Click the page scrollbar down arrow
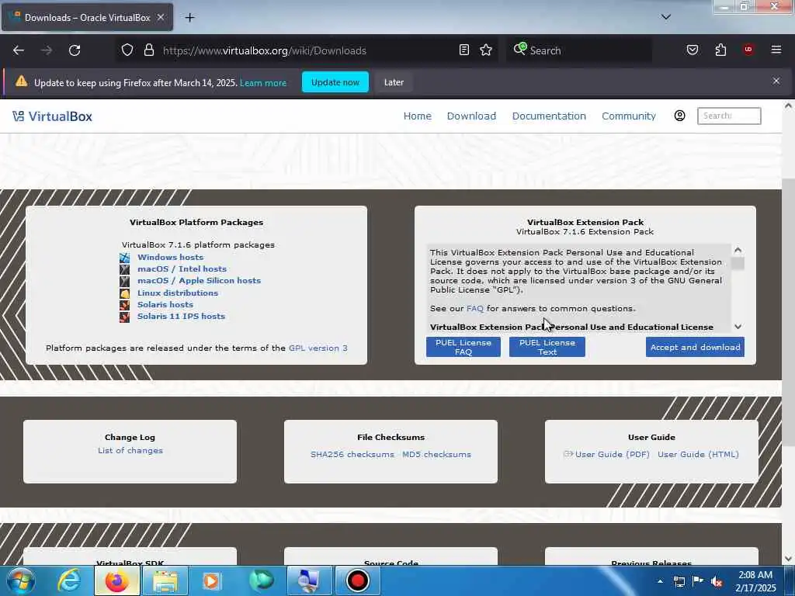Viewport: 795px width, 596px height. [x=789, y=559]
